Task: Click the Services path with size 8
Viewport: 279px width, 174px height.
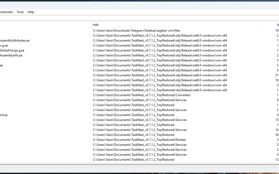Action: [139, 155]
